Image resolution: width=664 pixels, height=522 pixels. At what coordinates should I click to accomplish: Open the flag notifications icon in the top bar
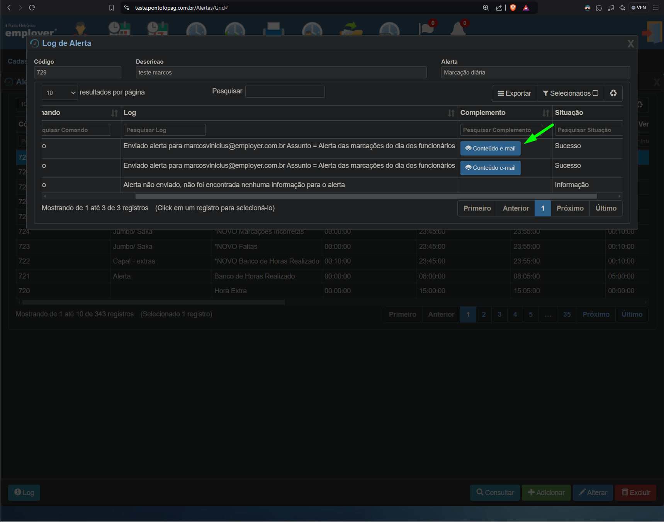click(427, 27)
